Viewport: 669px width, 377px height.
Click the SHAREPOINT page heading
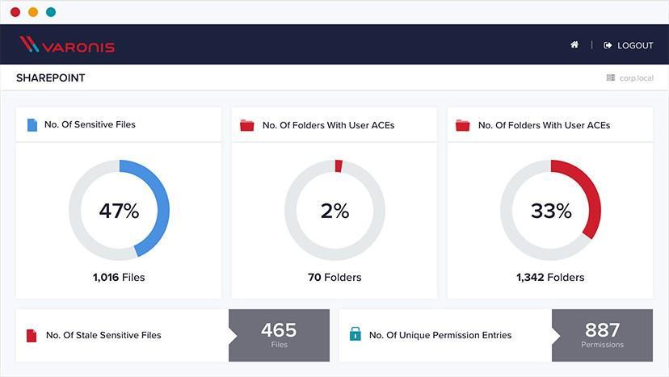(50, 78)
